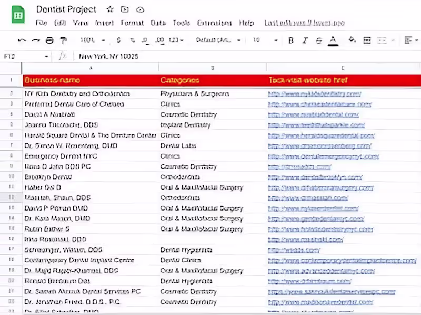Open more number formats 123 dropdown
This screenshot has height=315, width=421.
point(176,40)
